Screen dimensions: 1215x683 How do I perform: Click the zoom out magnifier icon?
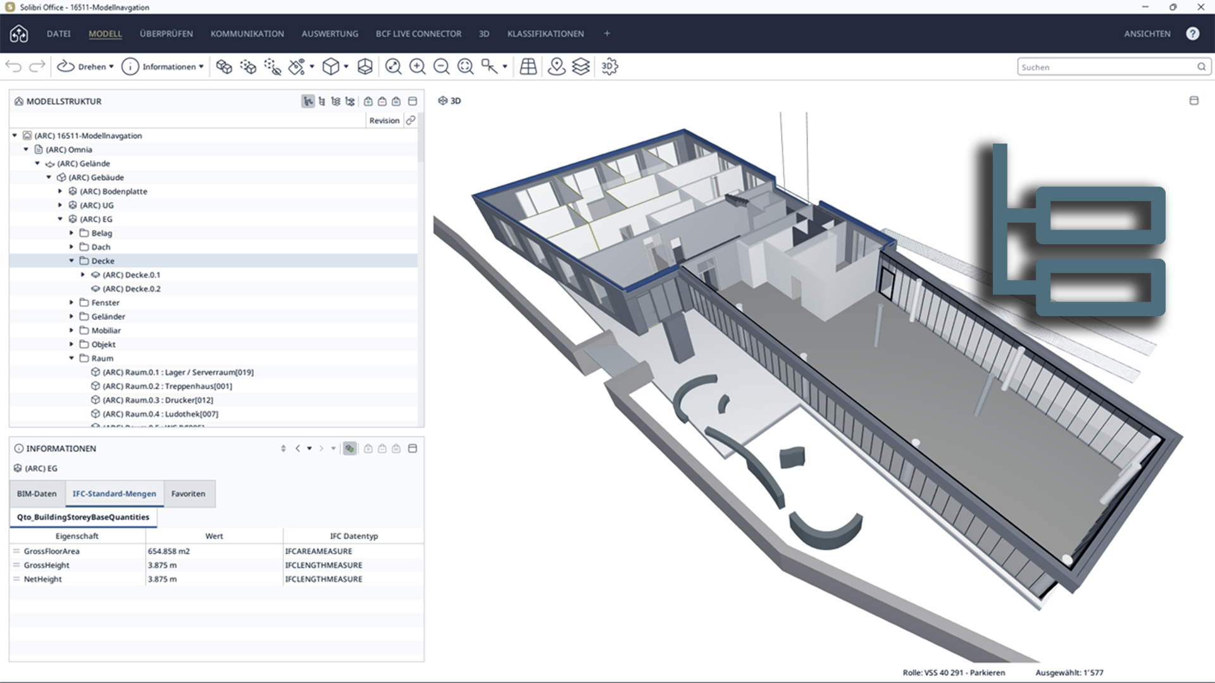tap(441, 66)
